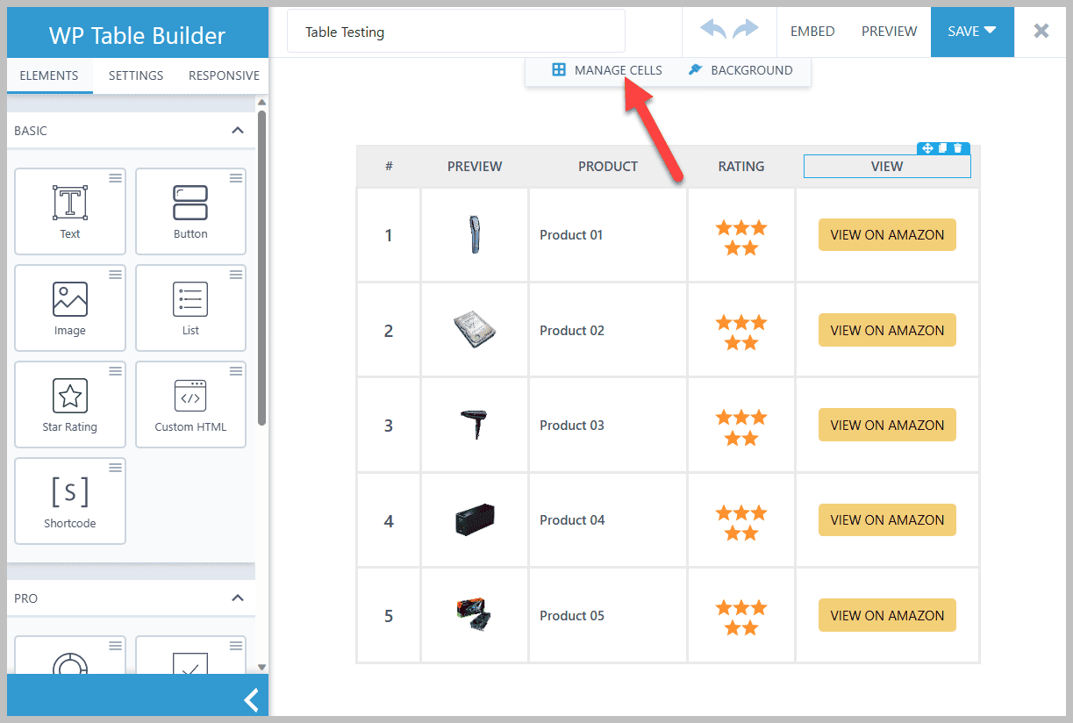Select the List element

point(190,307)
